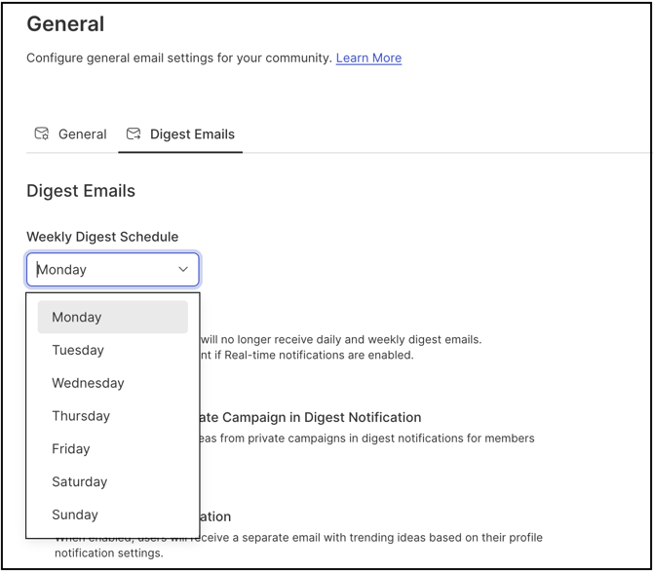Screen dimensions: 653x571
Task: Click the Digest Emails section heading
Action: tap(81, 191)
